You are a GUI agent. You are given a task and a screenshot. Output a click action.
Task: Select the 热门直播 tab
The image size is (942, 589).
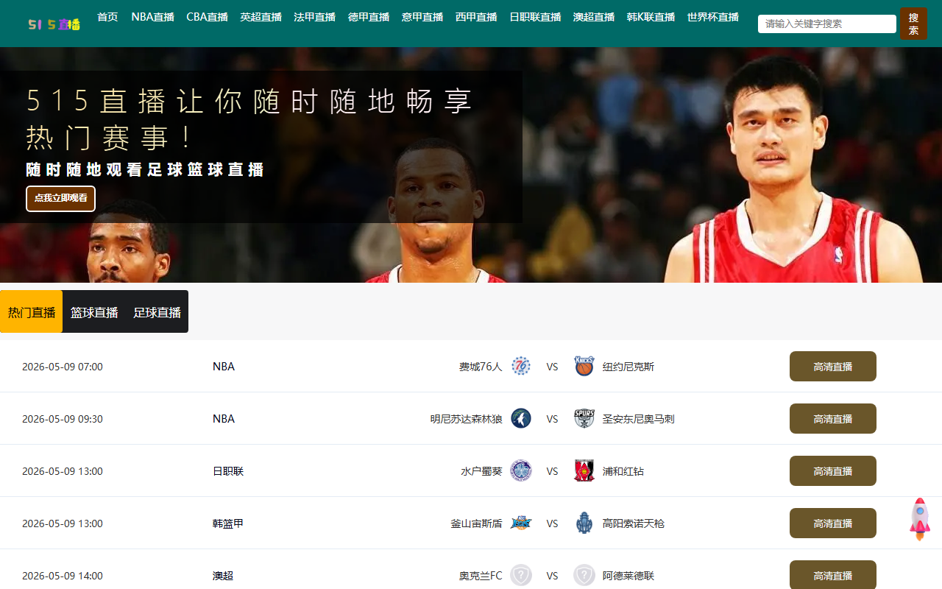(32, 312)
